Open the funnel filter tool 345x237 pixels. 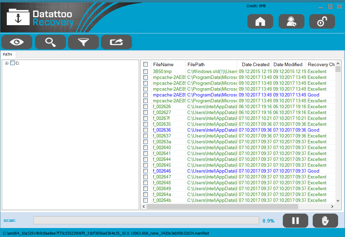tap(83, 42)
